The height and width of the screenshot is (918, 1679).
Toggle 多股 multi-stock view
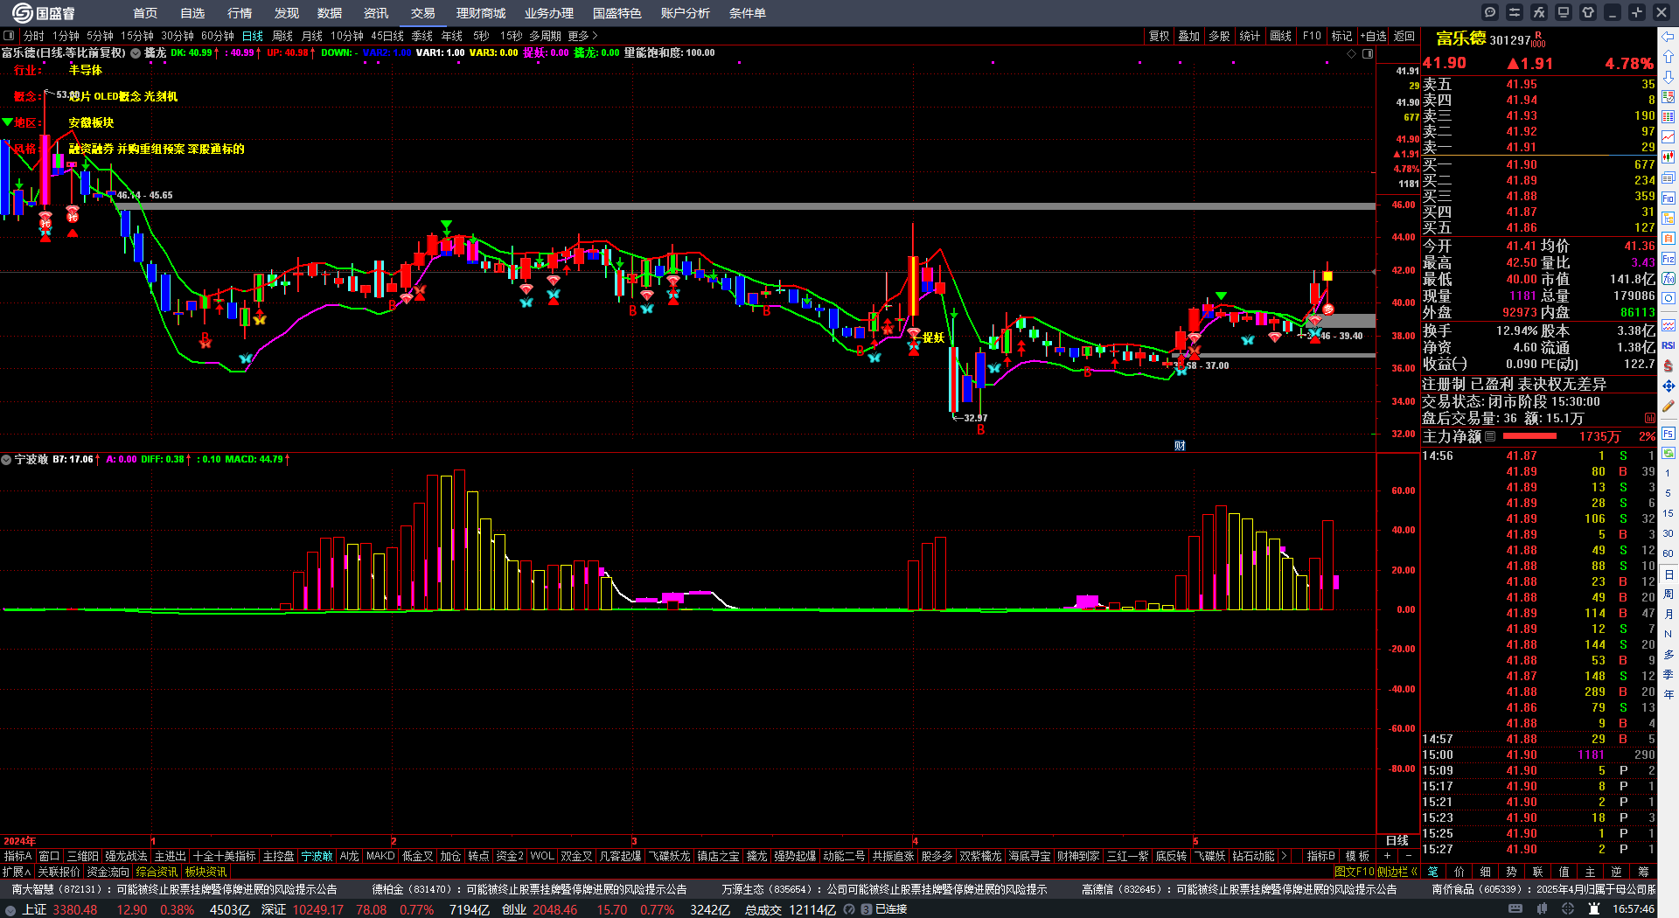pos(1220,36)
